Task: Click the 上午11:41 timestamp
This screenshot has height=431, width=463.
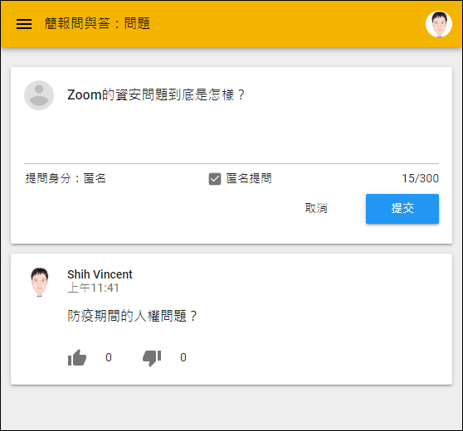Action: pos(93,288)
